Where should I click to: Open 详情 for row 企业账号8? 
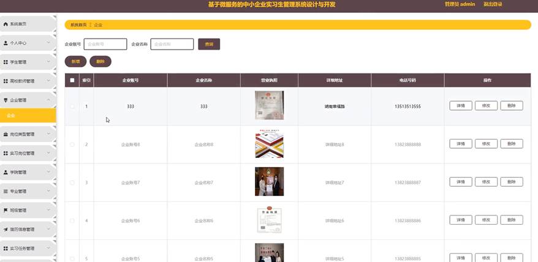point(461,144)
